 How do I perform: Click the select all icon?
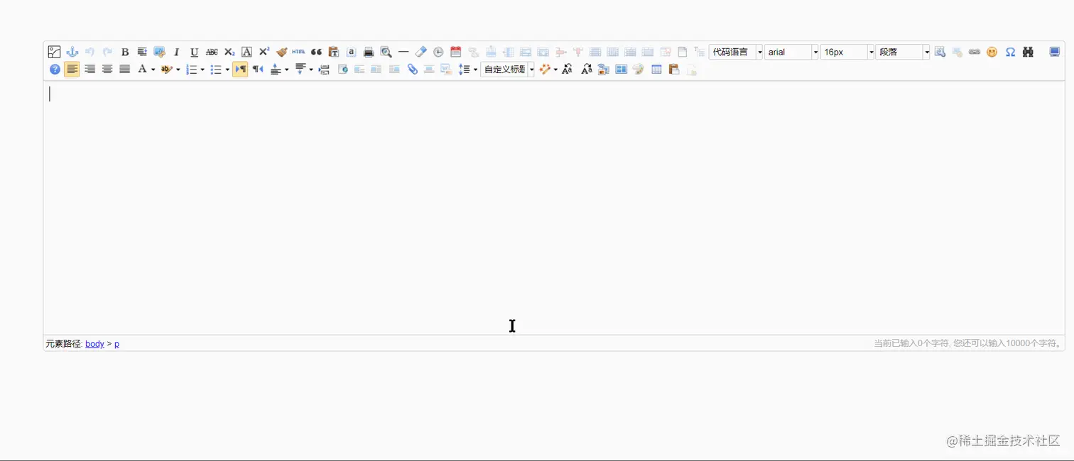(x=351, y=52)
